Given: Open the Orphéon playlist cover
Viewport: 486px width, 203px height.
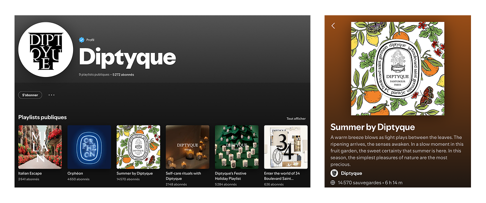Looking at the screenshot, I should (89, 147).
